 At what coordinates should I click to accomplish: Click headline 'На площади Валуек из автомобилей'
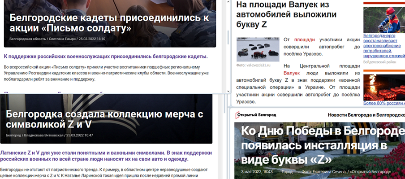(x=286, y=14)
